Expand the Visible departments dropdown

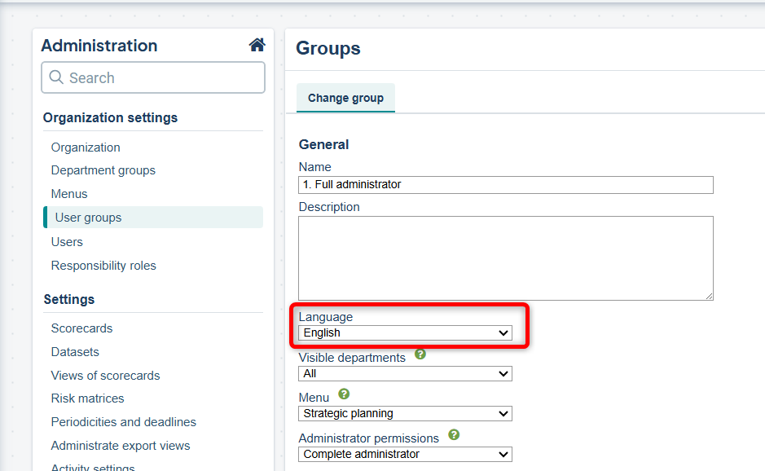[x=405, y=373]
